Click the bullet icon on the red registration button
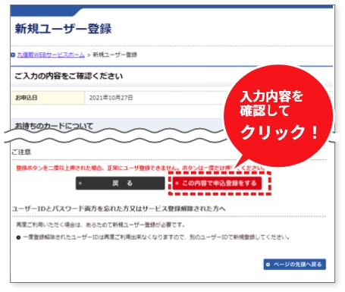This screenshot has width=345, height=292. (177, 183)
